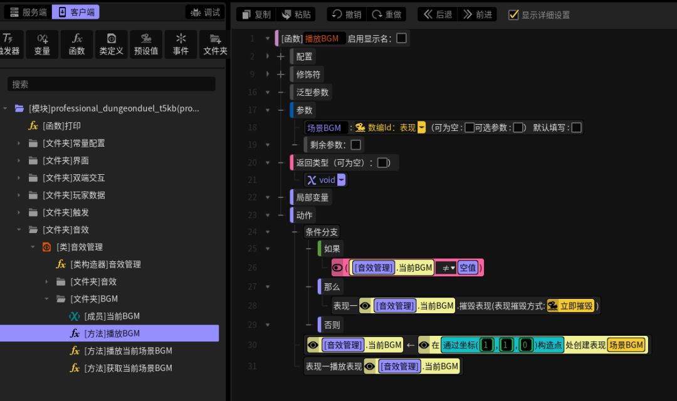Click the 场景BGM parameter name field
The image size is (677, 401).
pos(327,128)
